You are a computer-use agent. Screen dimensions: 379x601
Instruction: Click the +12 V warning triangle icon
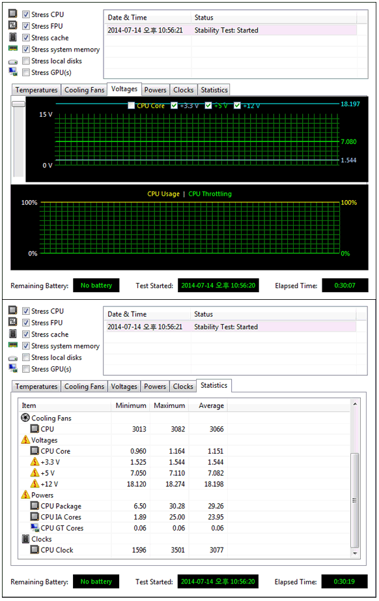pyautogui.click(x=35, y=484)
